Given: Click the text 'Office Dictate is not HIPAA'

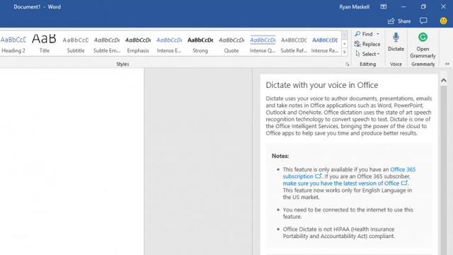Looking at the screenshot, I should [316, 229].
